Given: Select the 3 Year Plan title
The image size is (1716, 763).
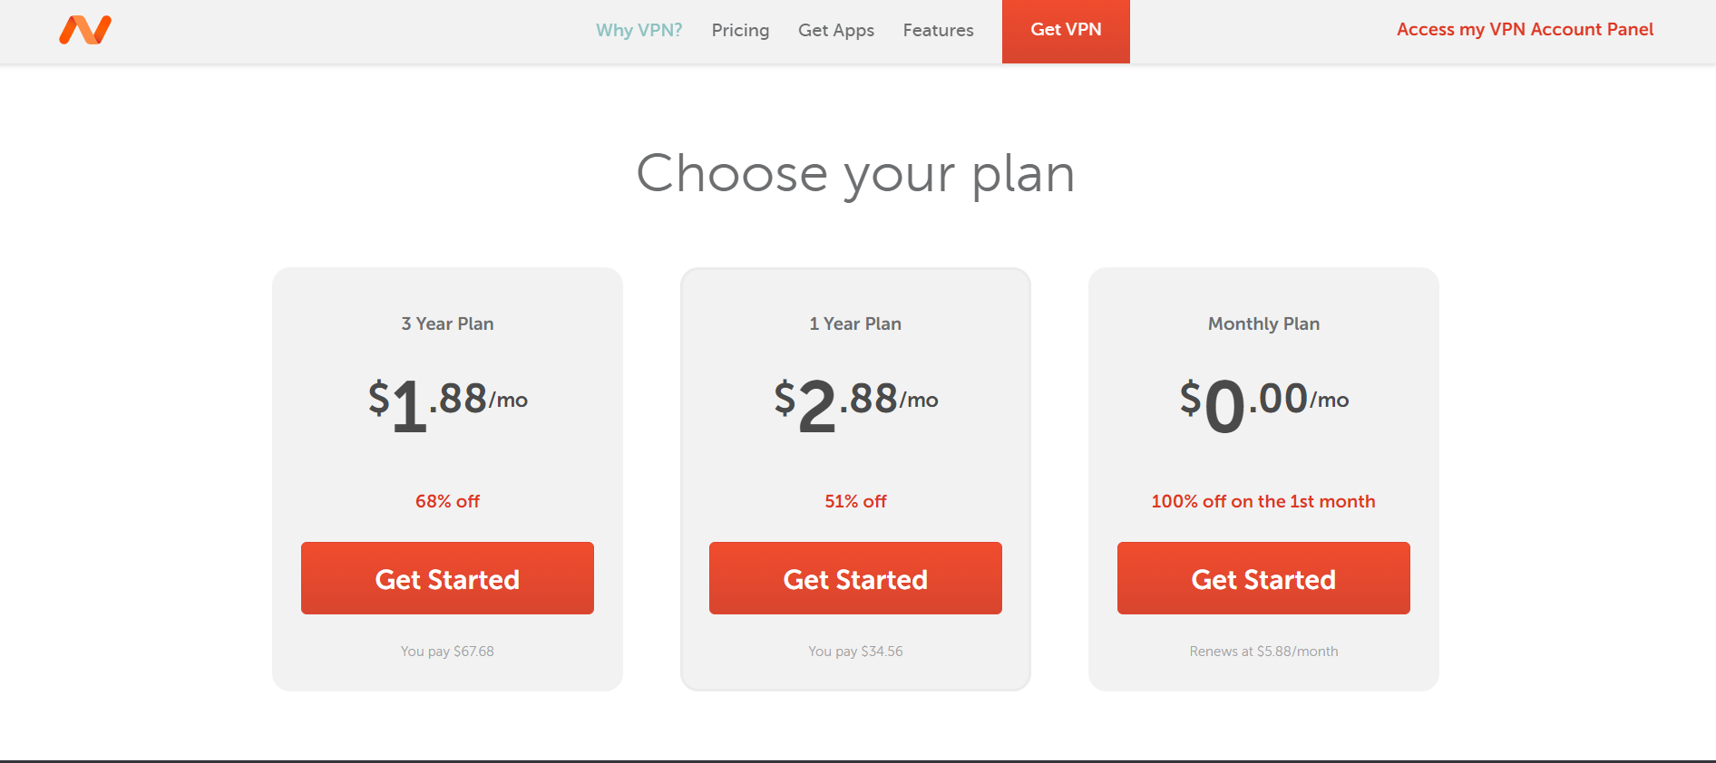Looking at the screenshot, I should 447,324.
